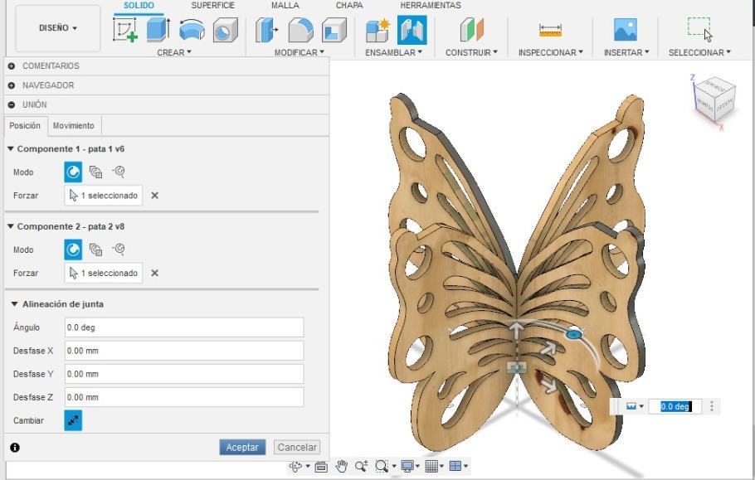The height and width of the screenshot is (480, 755).
Task: Clear the Componente 2 Forzar selection
Action: click(154, 273)
